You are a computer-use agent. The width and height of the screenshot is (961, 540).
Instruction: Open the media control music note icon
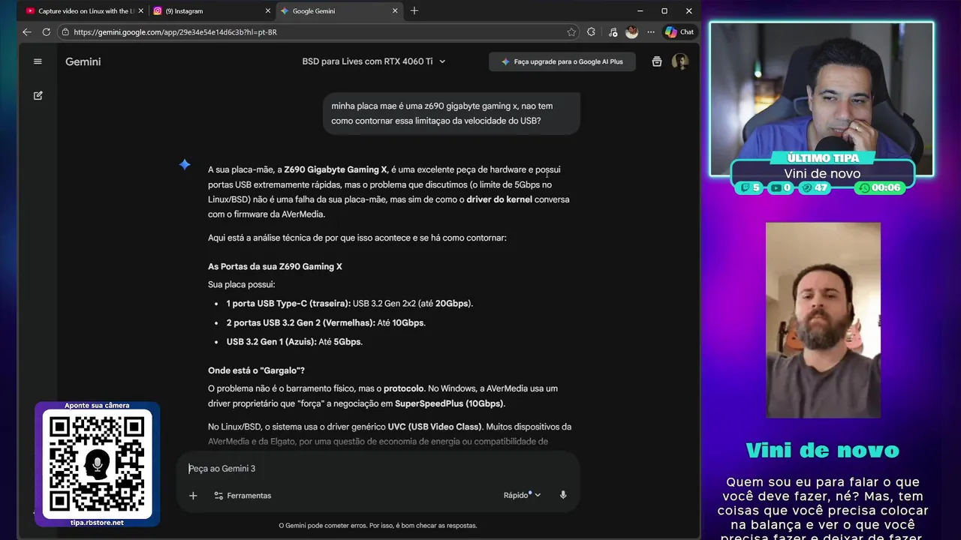point(613,32)
